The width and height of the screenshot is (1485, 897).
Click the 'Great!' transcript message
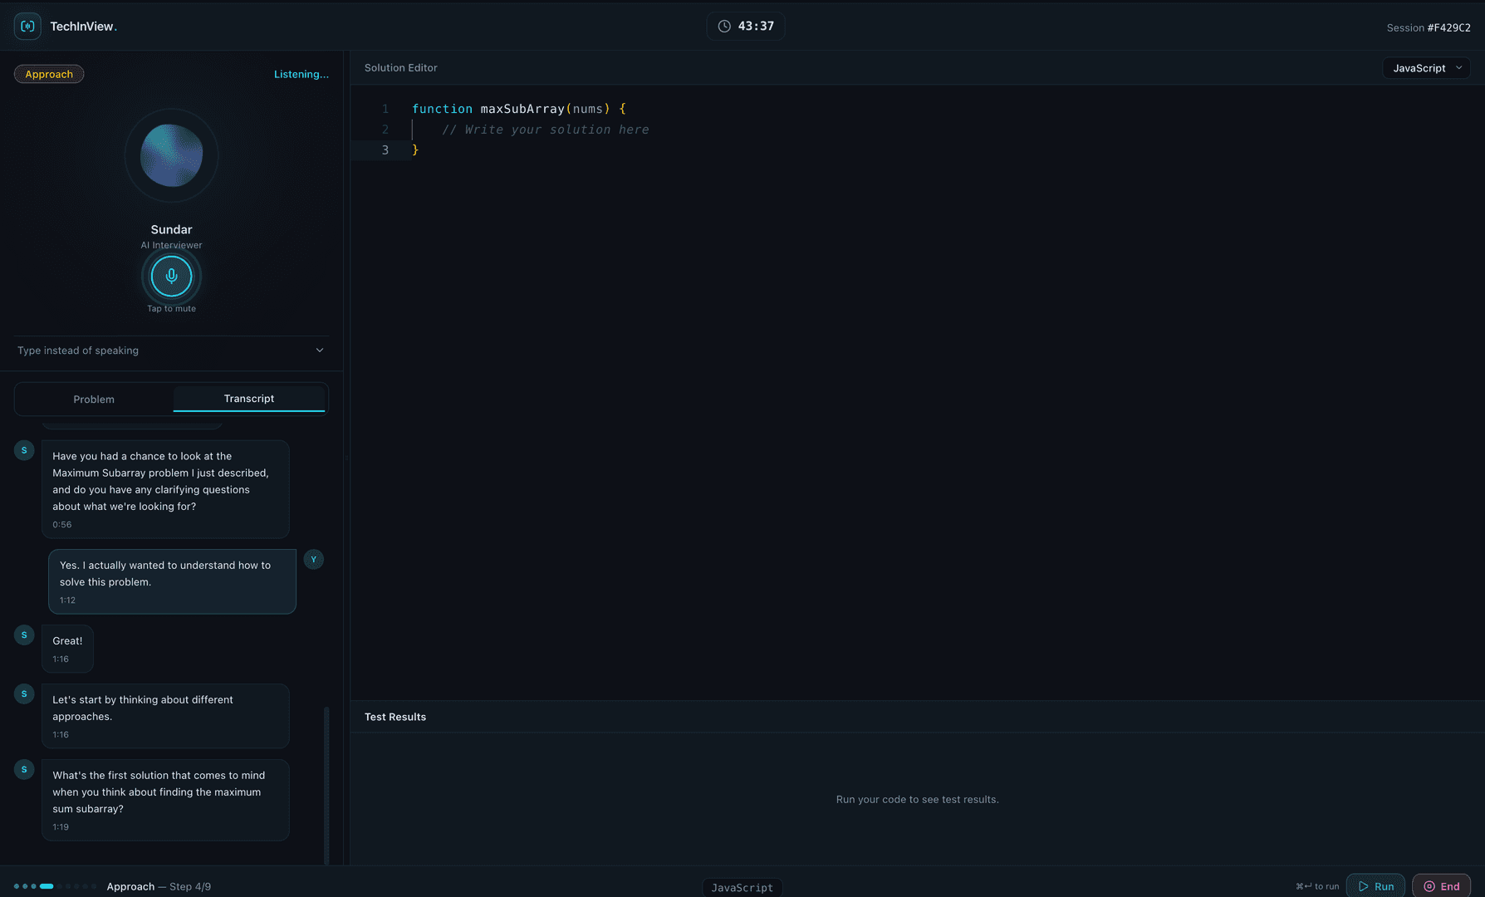(67, 648)
